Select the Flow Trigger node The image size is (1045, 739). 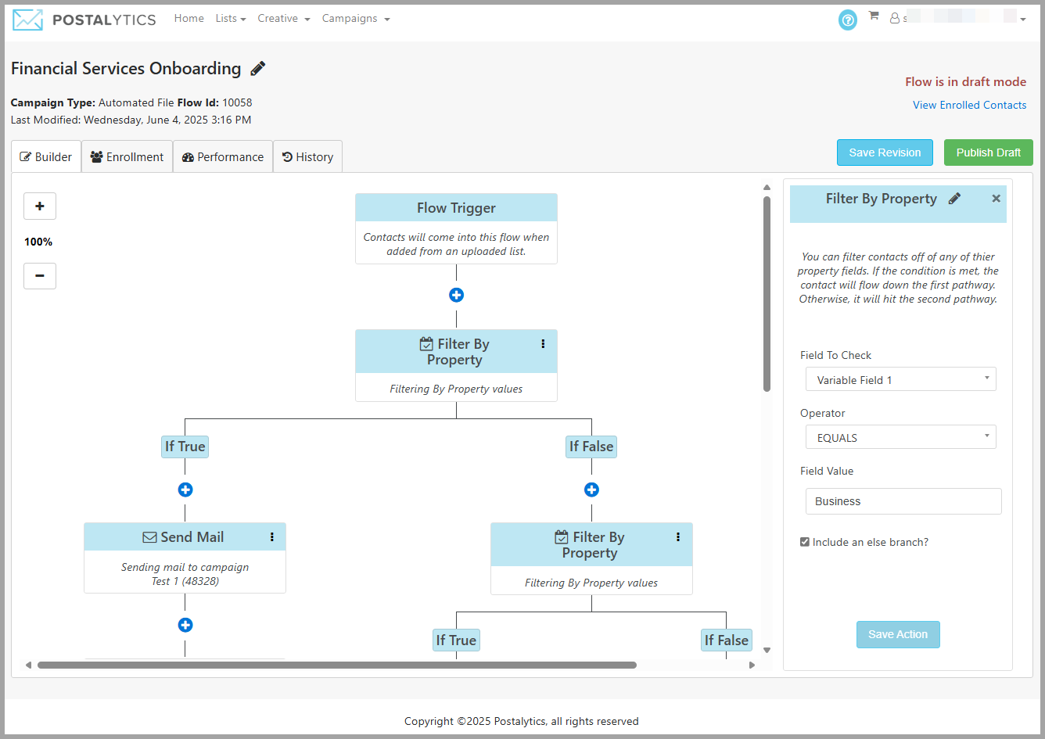point(456,228)
